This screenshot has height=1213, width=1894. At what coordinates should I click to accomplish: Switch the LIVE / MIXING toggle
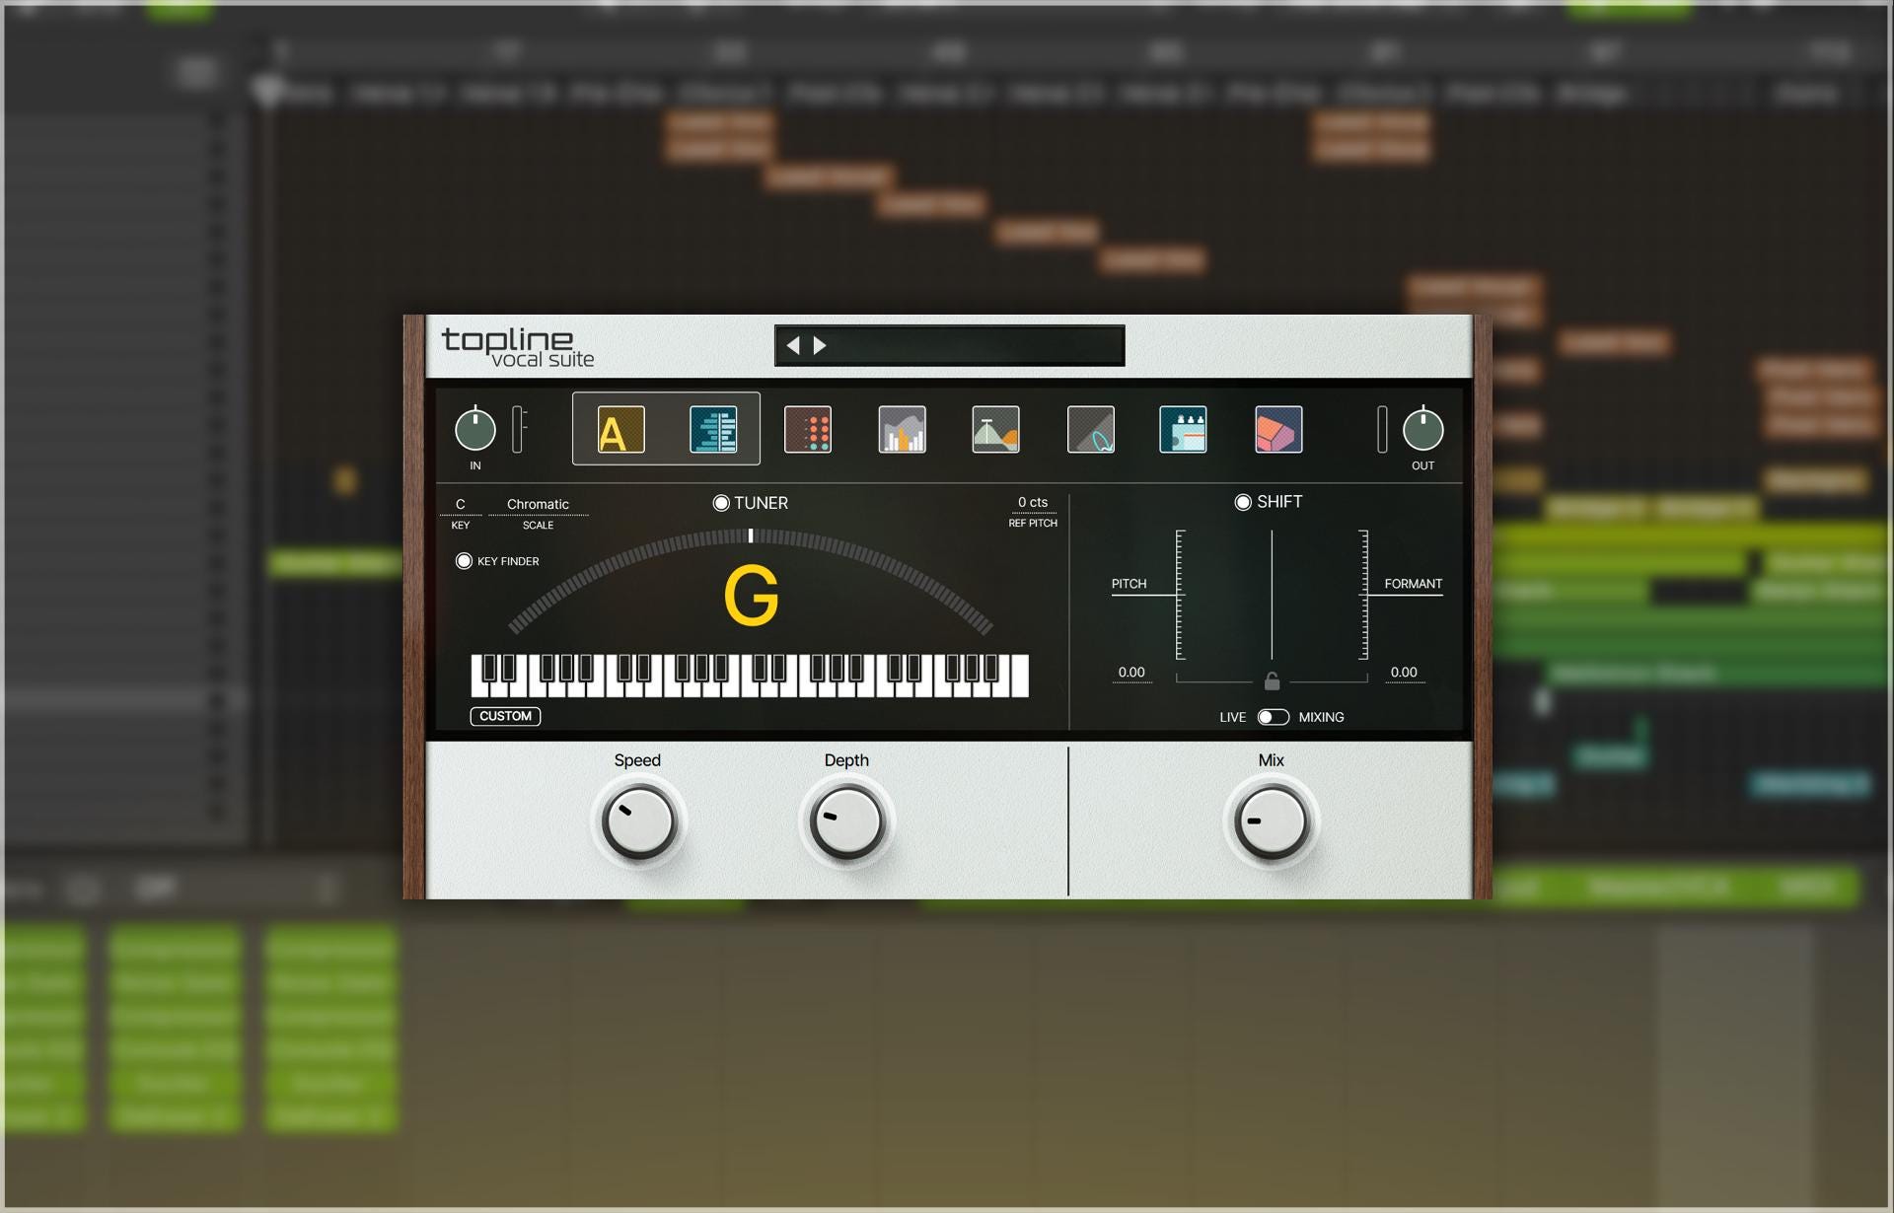(1274, 717)
